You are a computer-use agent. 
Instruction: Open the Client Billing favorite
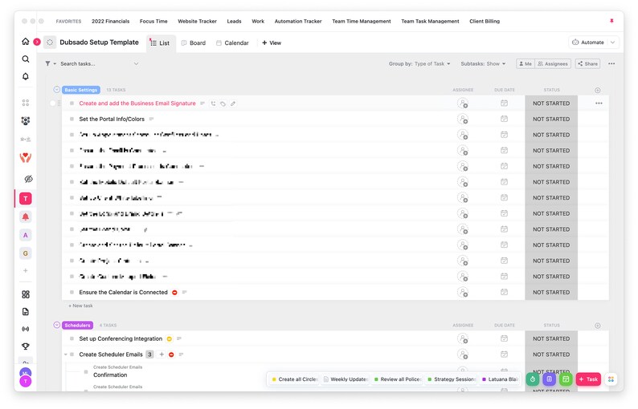tap(485, 21)
